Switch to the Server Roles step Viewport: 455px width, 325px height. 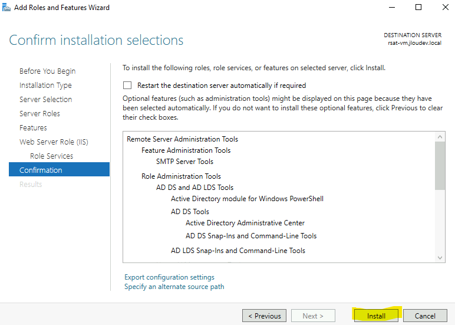(x=39, y=114)
